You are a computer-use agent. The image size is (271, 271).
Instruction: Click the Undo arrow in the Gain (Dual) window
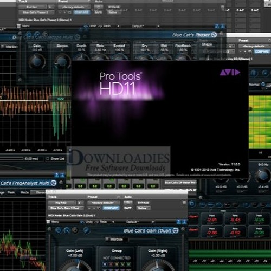click(82, 222)
